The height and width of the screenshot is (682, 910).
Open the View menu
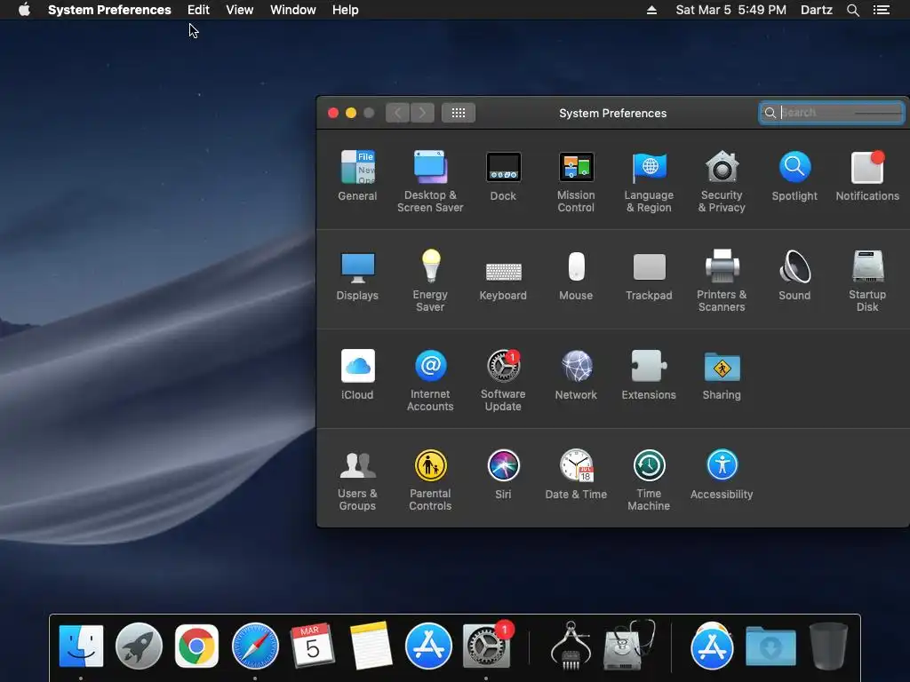point(240,10)
